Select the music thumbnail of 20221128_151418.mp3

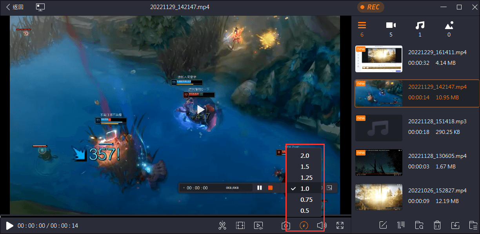point(379,128)
